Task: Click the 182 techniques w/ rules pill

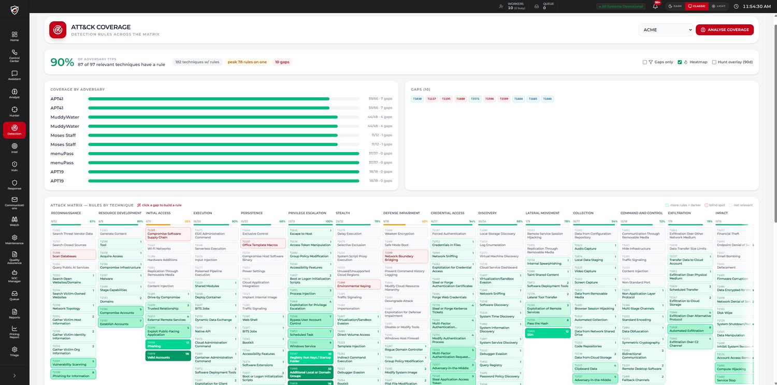Action: [x=197, y=62]
